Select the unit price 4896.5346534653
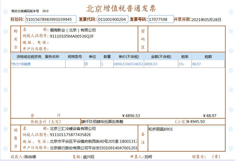The image size is (235, 161). tap(128, 64)
